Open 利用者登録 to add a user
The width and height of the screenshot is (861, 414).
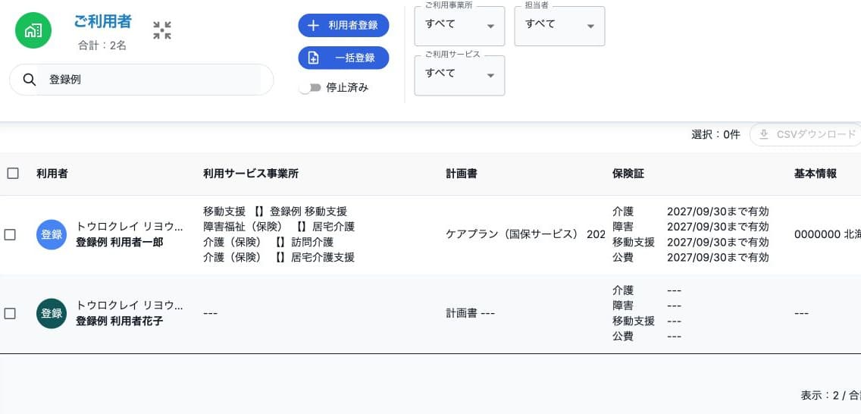(344, 25)
